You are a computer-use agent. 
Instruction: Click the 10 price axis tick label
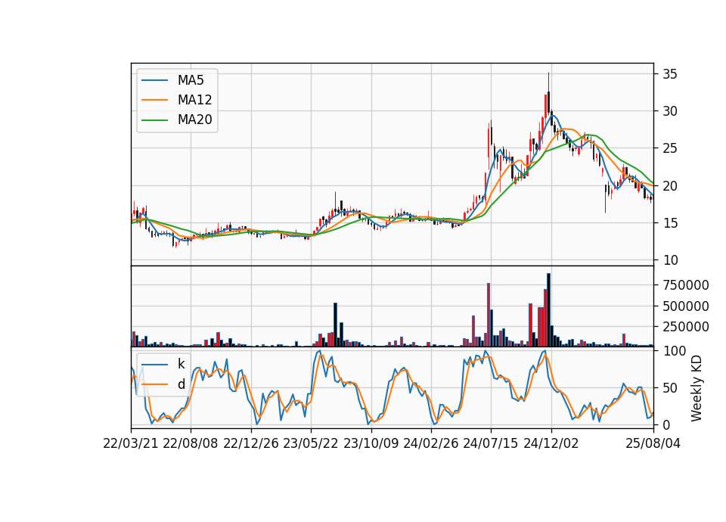(670, 260)
